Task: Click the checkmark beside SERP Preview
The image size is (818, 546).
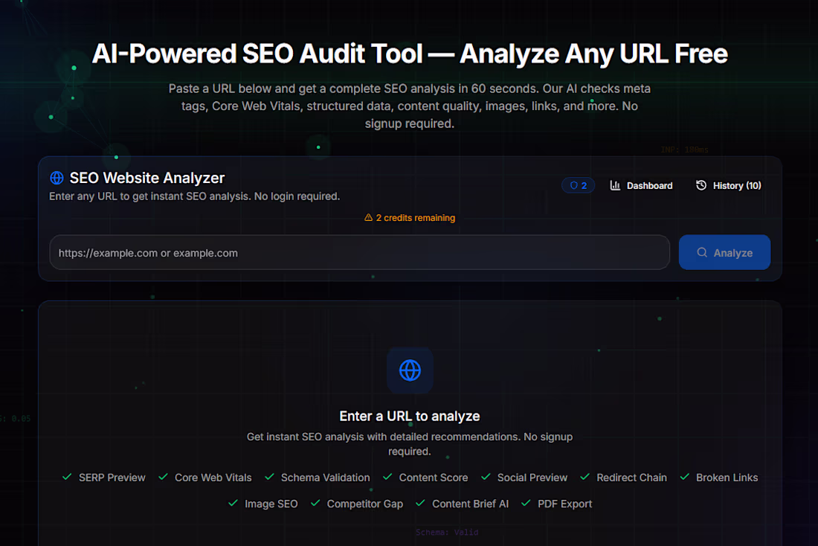Action: 67,477
